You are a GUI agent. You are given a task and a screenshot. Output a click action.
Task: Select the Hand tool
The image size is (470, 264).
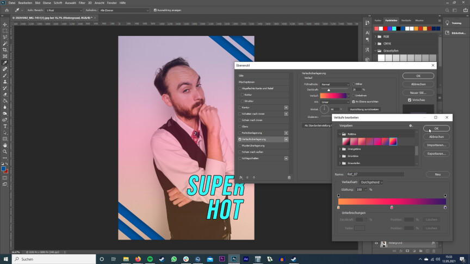(x=5, y=145)
